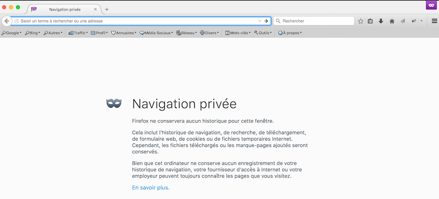Click the paper plane send icon

click(x=402, y=21)
